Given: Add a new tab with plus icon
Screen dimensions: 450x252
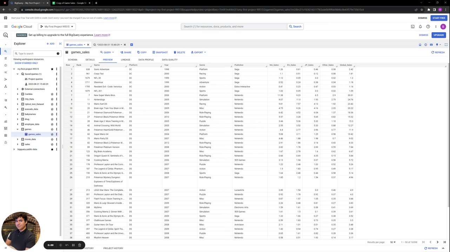Looking at the screenshot, I should pos(132,45).
